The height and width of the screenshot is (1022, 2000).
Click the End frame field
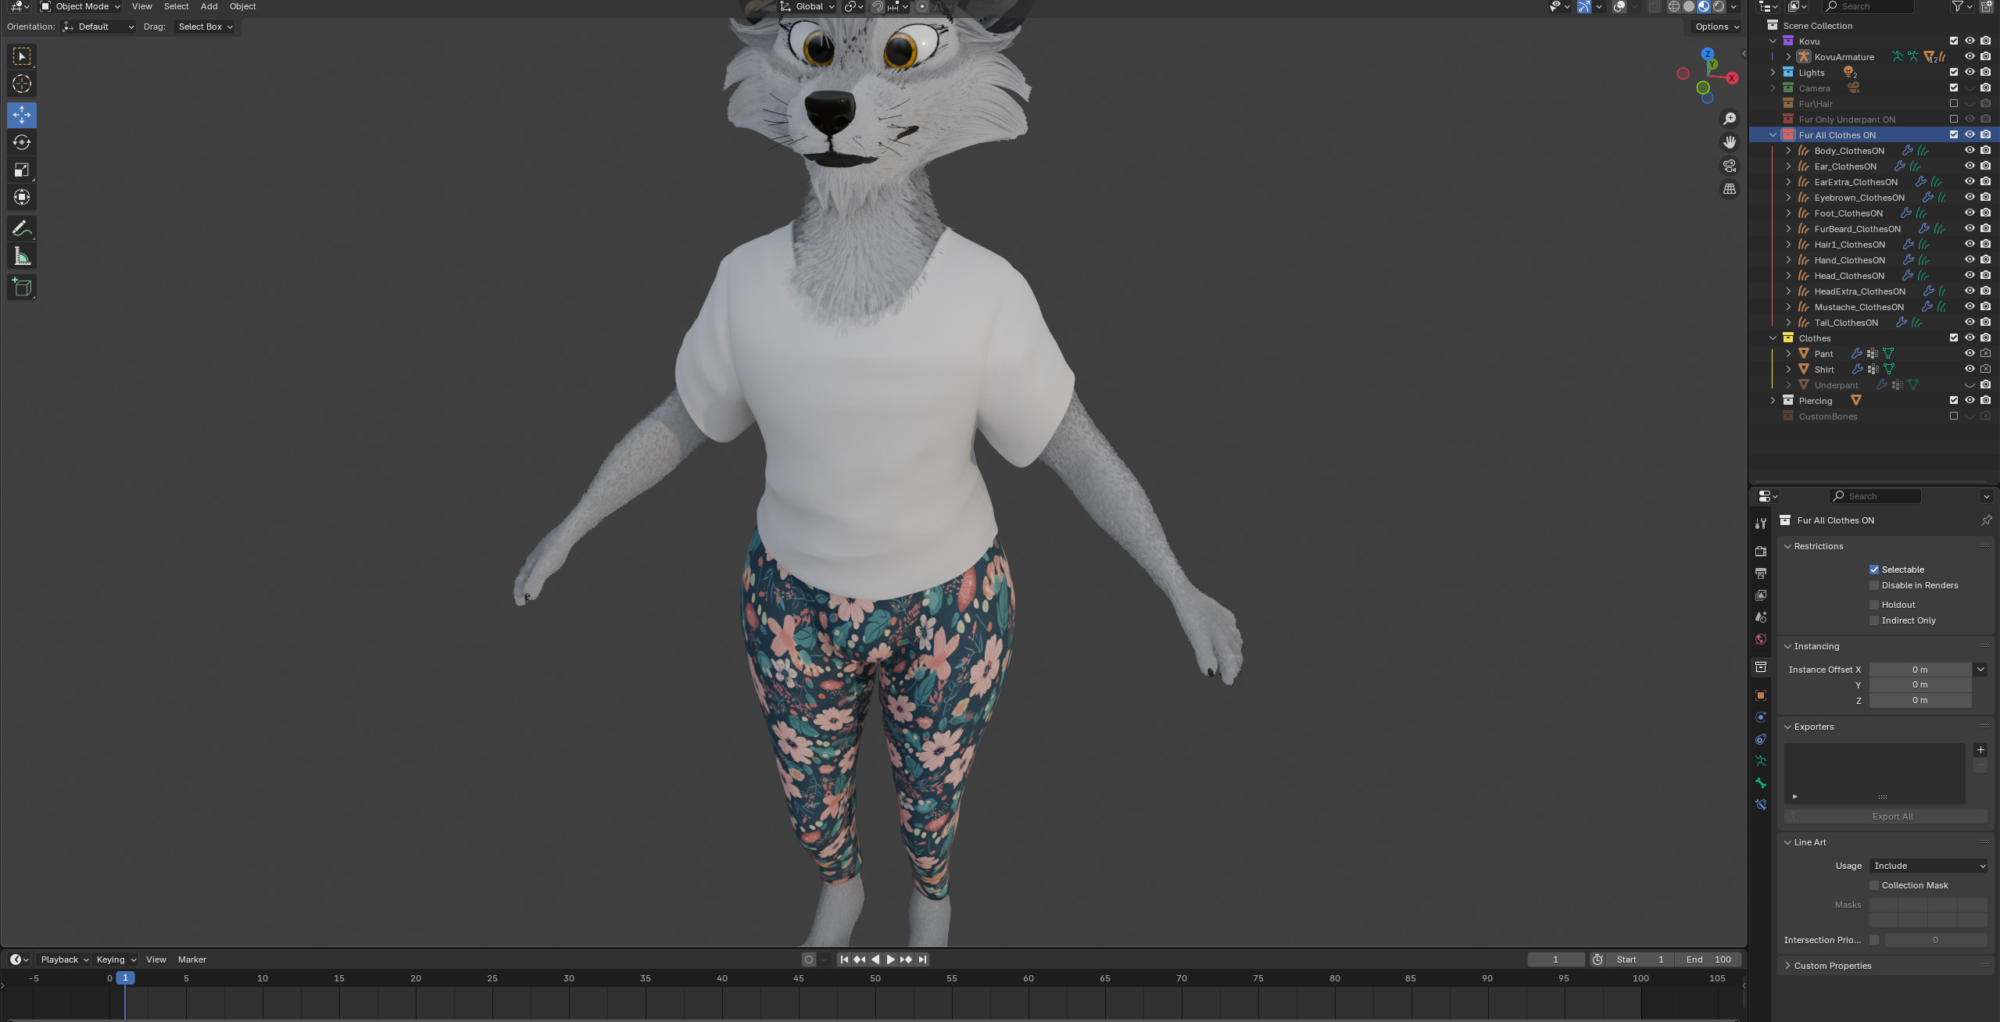[1708, 959]
